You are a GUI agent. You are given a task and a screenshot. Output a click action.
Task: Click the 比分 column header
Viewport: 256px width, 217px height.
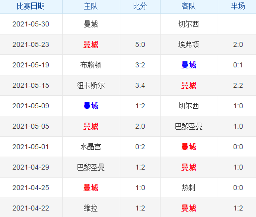tap(140, 6)
